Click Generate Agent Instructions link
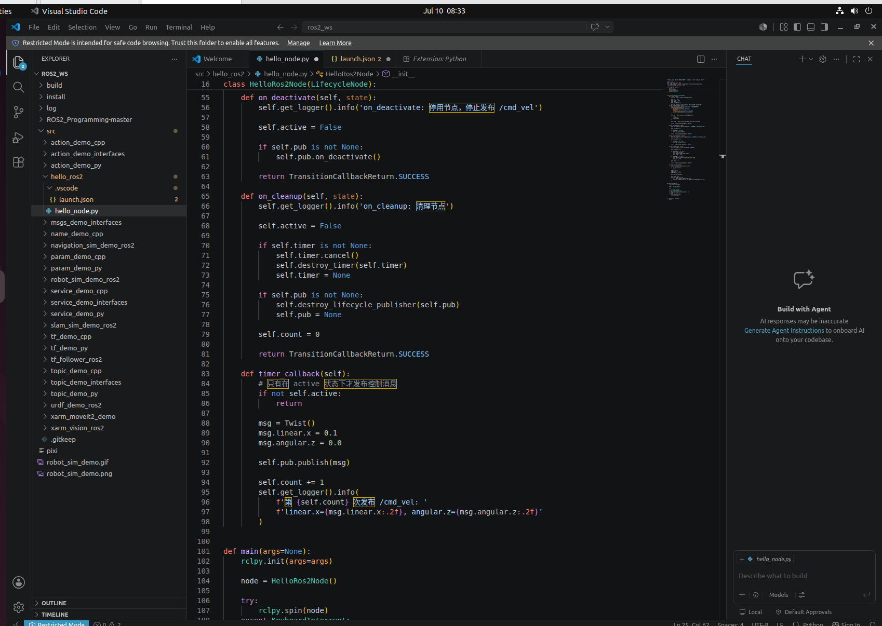Viewport: 882px width, 626px height. 784,331
